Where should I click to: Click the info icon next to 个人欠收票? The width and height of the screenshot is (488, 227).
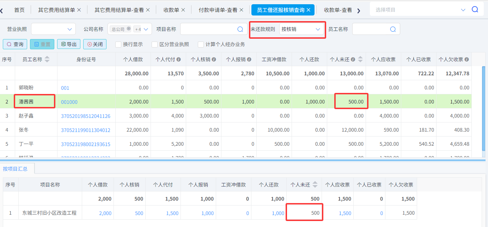pyautogui.click(x=467, y=59)
